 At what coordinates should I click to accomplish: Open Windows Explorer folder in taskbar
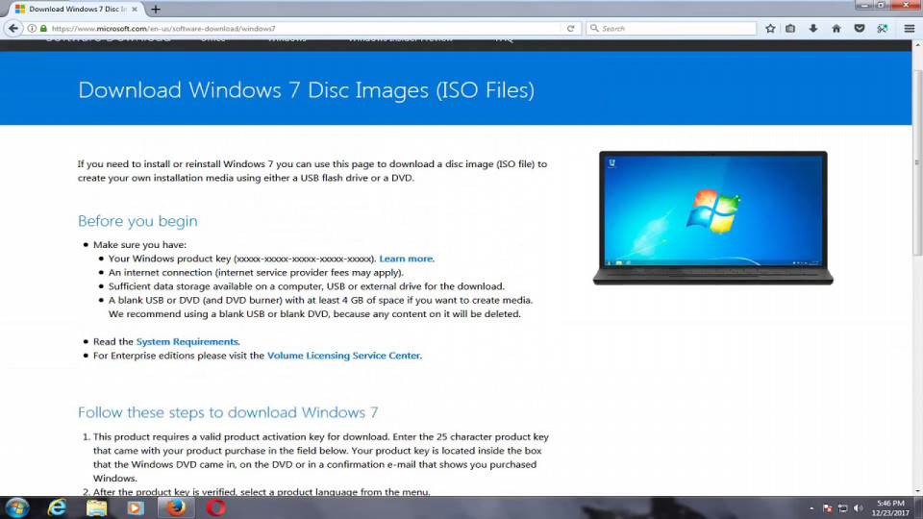click(x=96, y=507)
